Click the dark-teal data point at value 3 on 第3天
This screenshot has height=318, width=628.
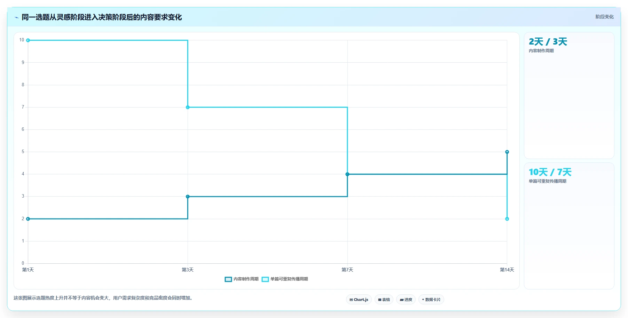click(x=188, y=197)
